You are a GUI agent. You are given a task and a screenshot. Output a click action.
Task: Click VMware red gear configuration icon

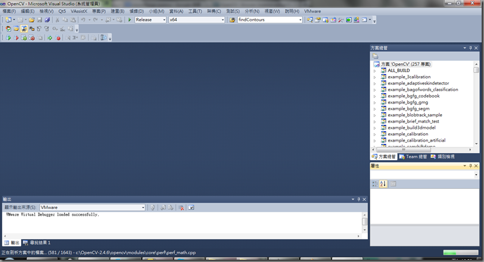click(x=32, y=38)
